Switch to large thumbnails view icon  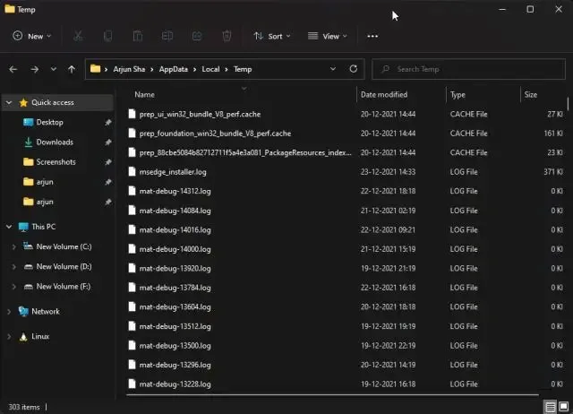coord(563,406)
